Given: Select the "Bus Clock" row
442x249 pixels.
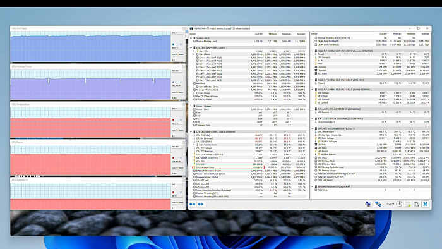Looking at the screenshot, I should [x=249, y=83].
